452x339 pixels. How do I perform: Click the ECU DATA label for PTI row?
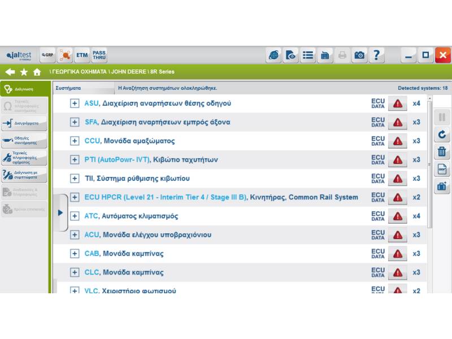tap(377, 160)
